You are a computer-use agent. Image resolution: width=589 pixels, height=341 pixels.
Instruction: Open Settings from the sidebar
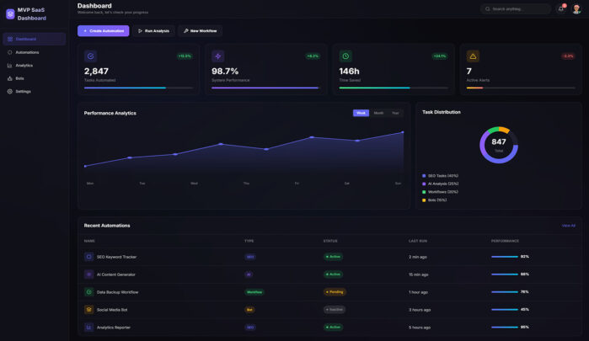click(x=23, y=91)
